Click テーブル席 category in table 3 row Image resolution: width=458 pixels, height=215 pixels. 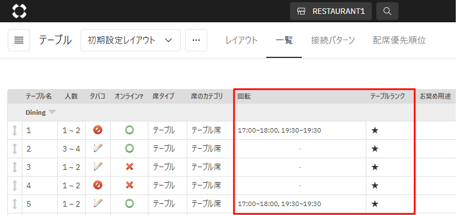[206, 167]
